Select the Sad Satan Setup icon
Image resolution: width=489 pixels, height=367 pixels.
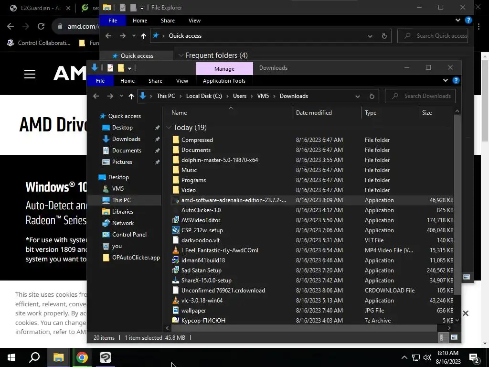coord(176,270)
